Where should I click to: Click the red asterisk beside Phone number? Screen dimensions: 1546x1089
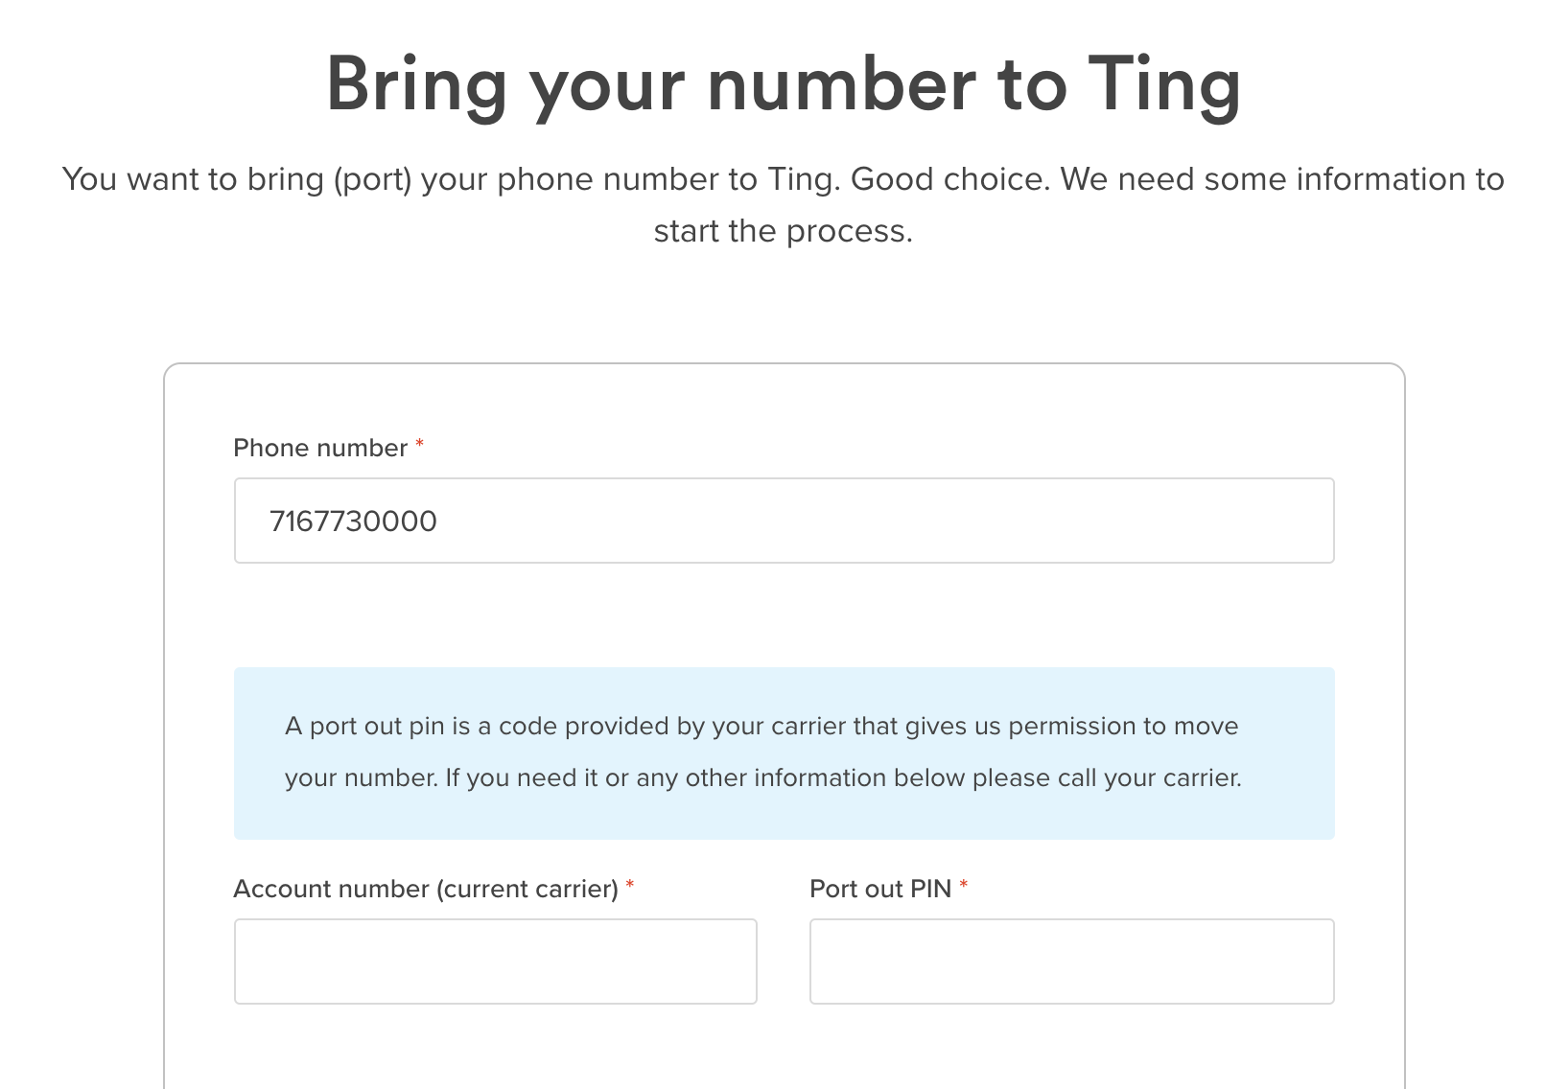[x=419, y=445]
